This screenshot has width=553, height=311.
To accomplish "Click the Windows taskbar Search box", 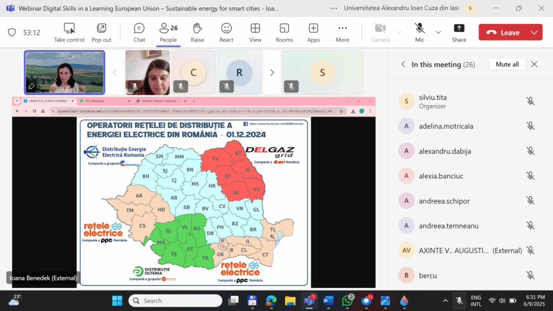I will tap(176, 301).
